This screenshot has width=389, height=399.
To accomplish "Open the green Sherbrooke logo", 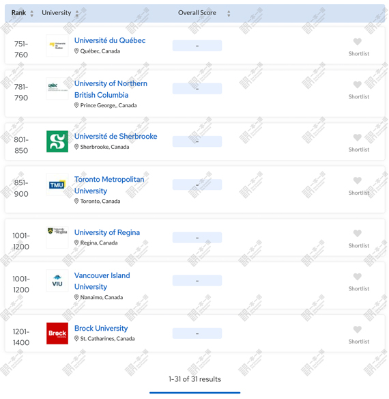I will coord(57,141).
